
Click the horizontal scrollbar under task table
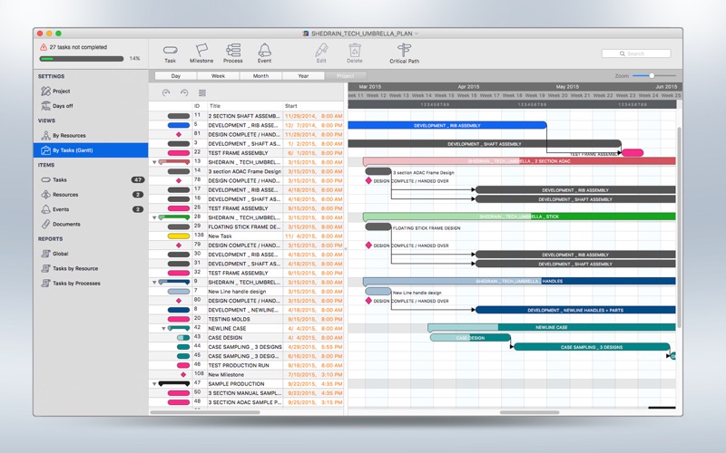pos(205,412)
